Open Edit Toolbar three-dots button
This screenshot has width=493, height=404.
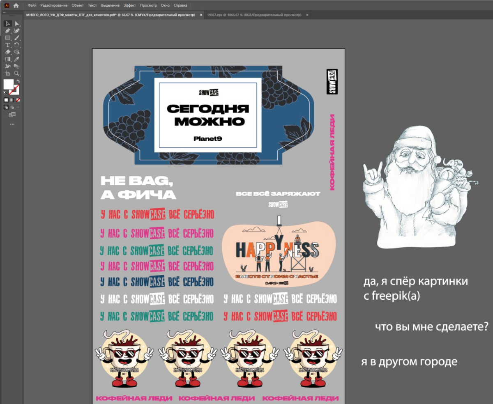click(12, 124)
